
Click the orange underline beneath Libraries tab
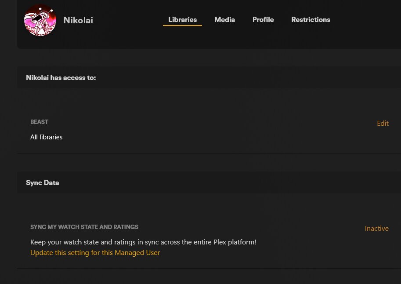click(x=182, y=25)
